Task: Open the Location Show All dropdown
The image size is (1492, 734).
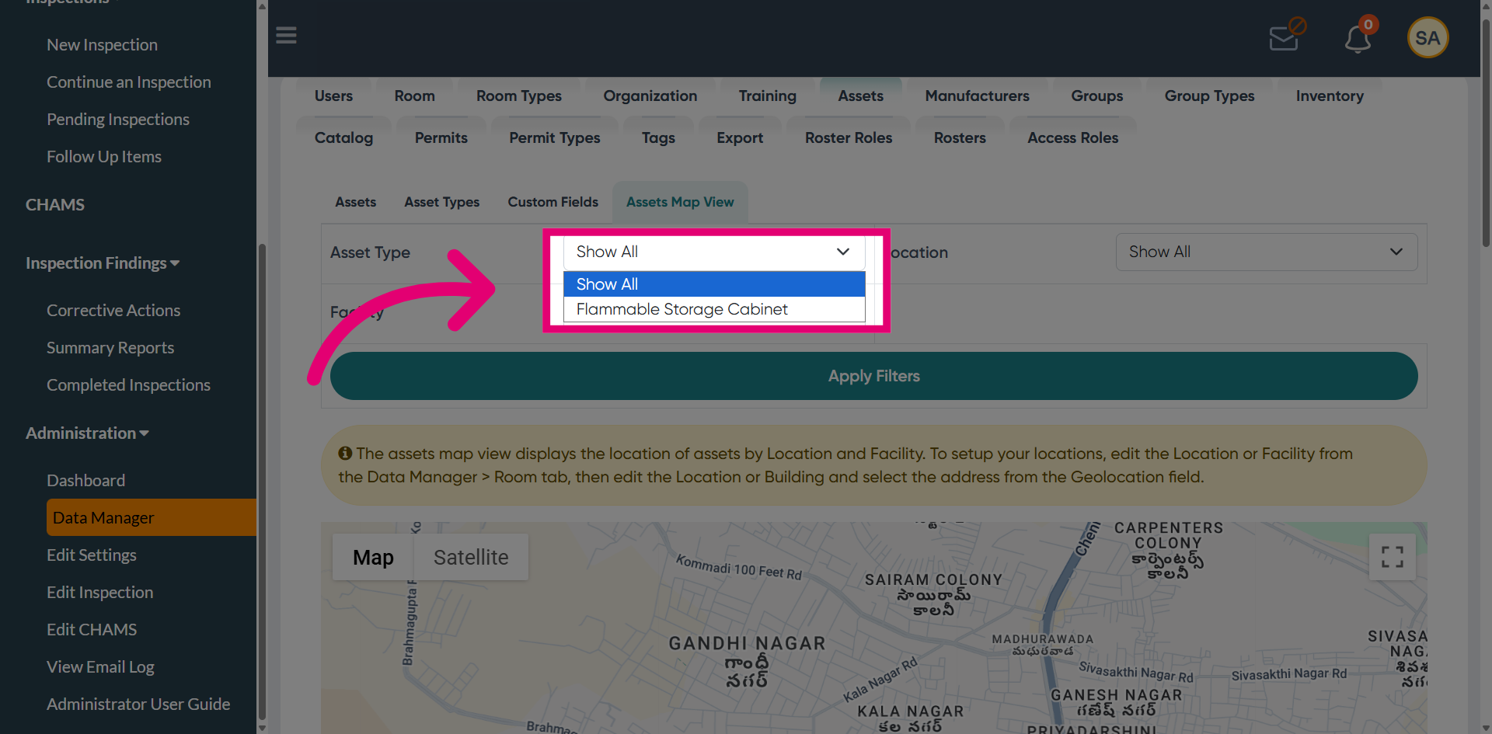Action: click(x=1266, y=252)
